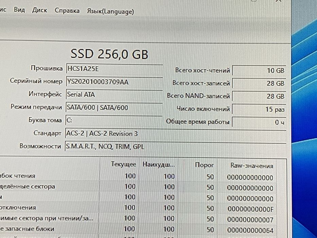
Task: Click the Общее время работы label
Action: click(198, 122)
